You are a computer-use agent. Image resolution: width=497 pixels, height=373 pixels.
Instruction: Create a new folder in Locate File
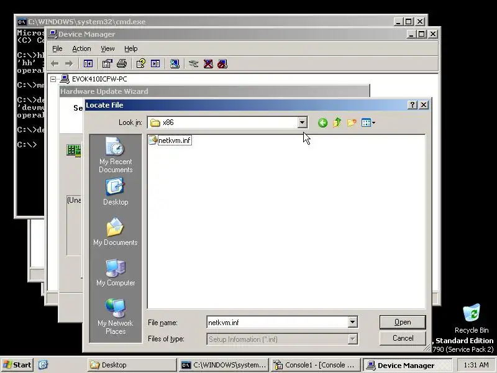tap(352, 122)
